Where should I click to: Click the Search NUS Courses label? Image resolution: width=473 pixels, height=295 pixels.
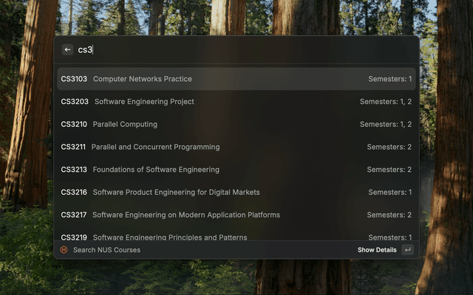[x=106, y=250]
